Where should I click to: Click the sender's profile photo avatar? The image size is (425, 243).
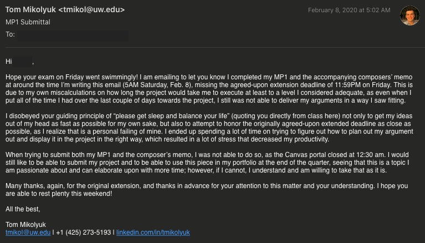point(409,16)
